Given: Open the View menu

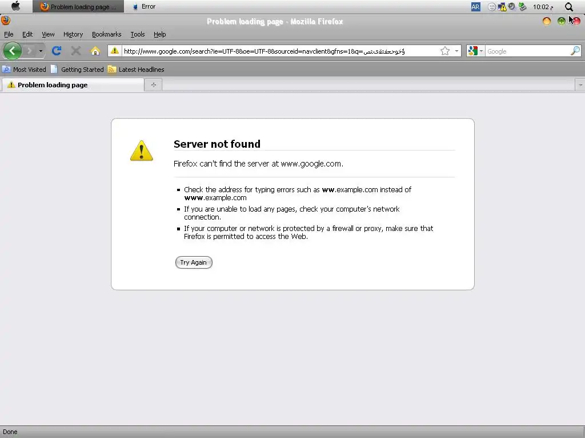Looking at the screenshot, I should point(48,34).
